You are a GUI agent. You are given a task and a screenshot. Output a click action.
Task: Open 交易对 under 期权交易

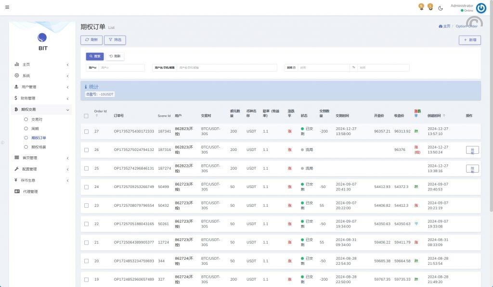37,119
